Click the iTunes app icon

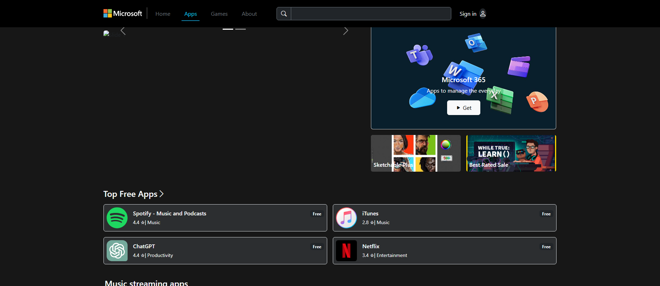pos(346,218)
